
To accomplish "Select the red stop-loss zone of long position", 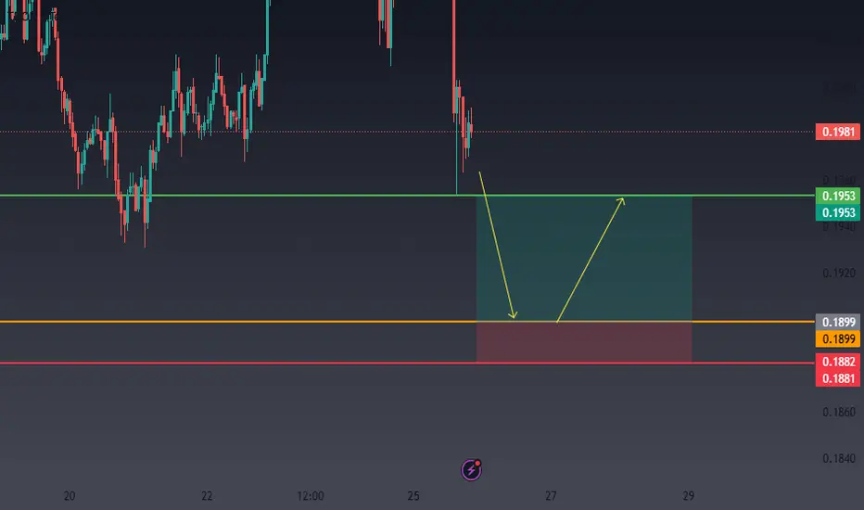I will 584,342.
